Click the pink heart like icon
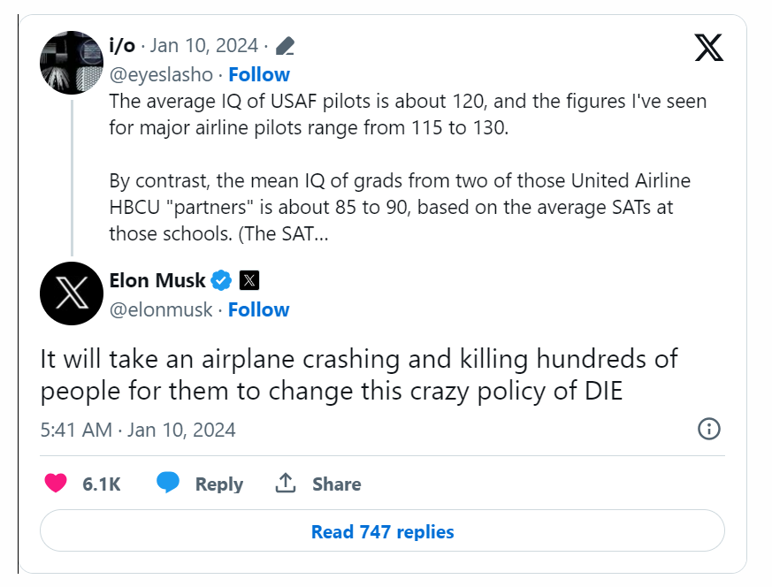 [56, 483]
